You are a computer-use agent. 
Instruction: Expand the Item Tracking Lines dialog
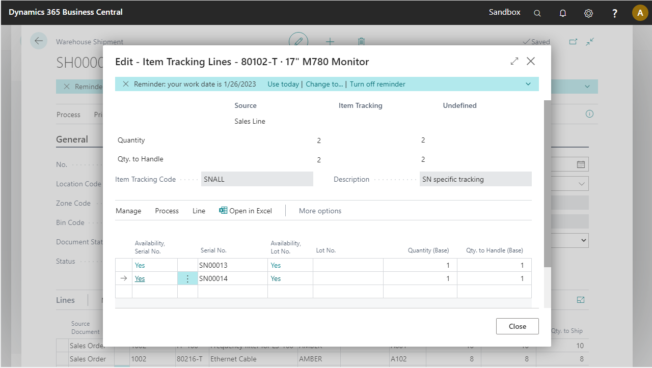tap(514, 61)
